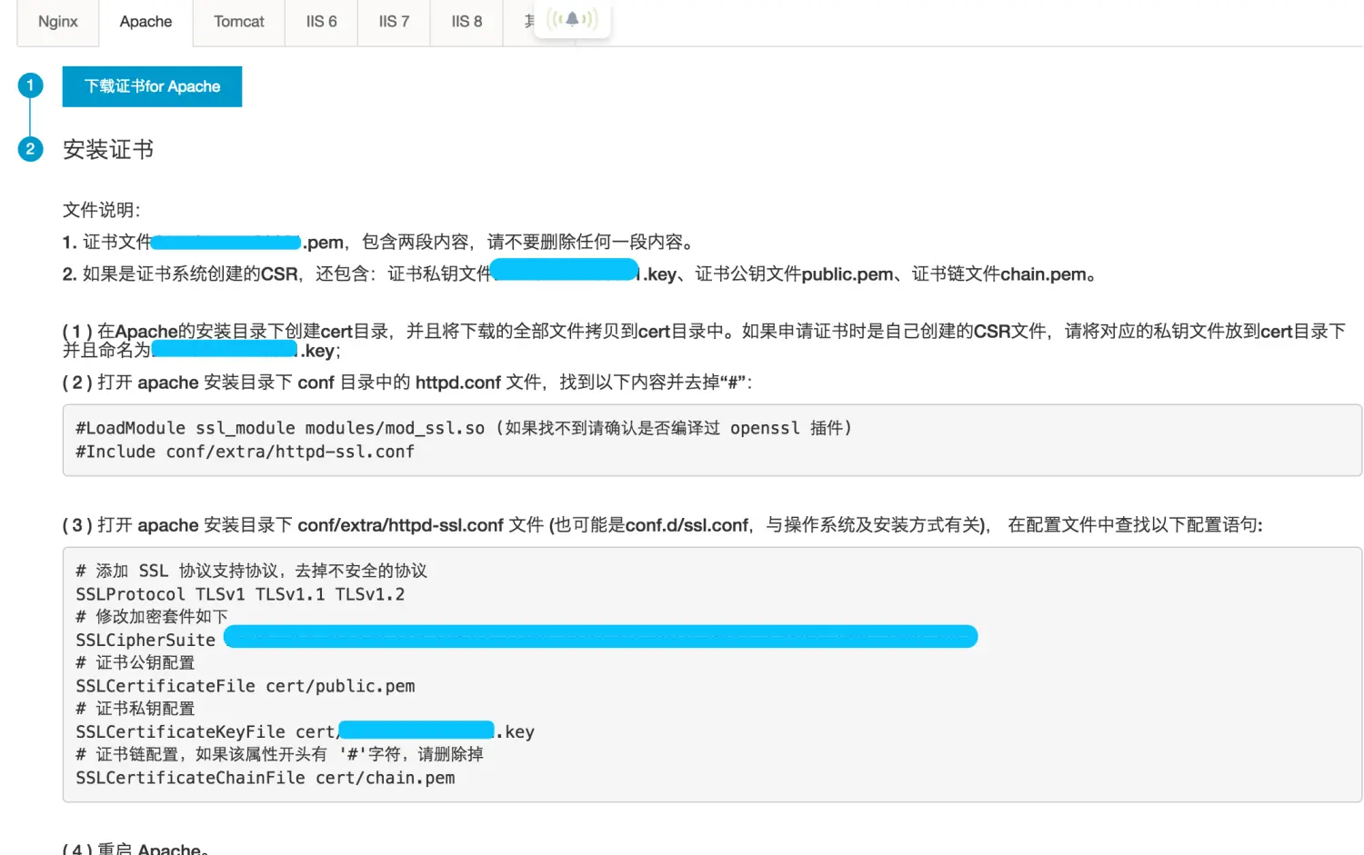The image size is (1364, 855).
Task: Click the bell notification icon
Action: point(572,18)
